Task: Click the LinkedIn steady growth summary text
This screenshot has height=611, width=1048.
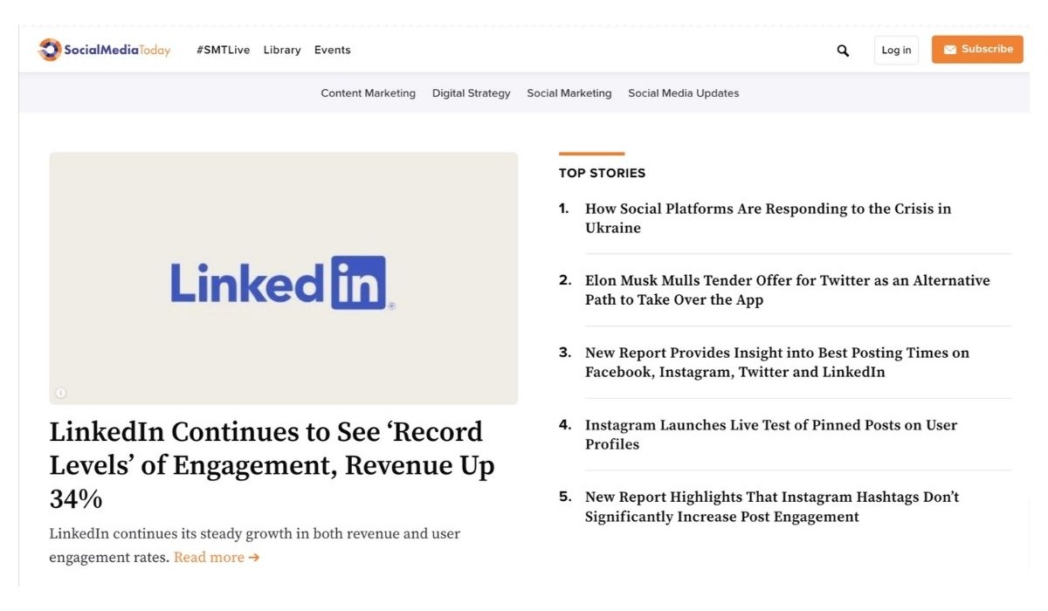Action: [x=254, y=545]
